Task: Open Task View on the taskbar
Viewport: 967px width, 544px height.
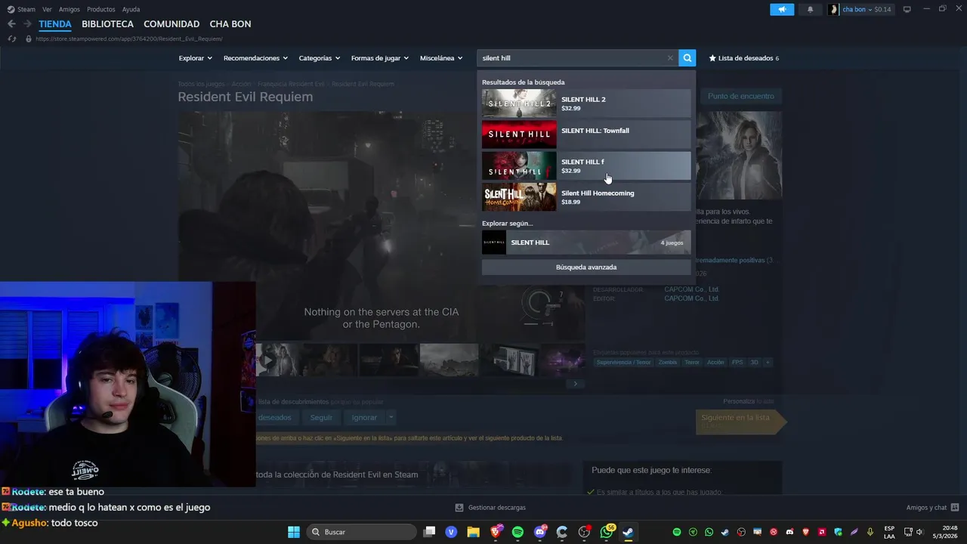Action: pyautogui.click(x=429, y=532)
